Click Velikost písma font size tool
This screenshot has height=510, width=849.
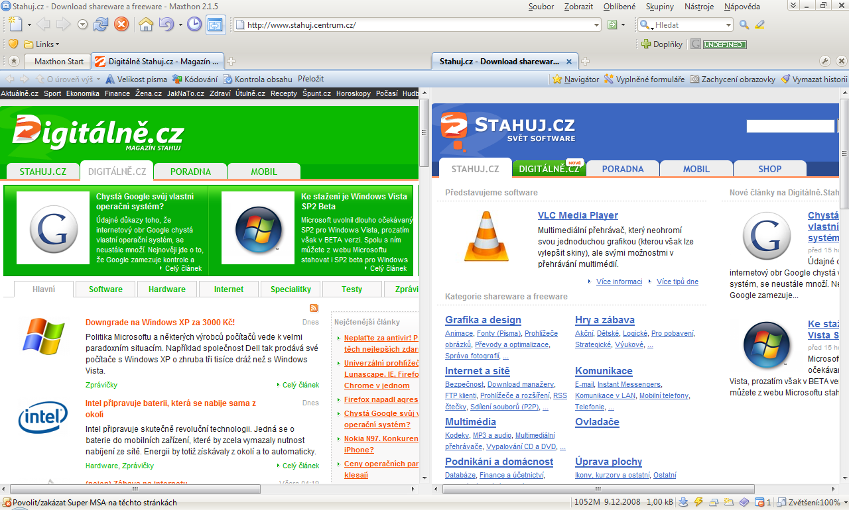[136, 79]
